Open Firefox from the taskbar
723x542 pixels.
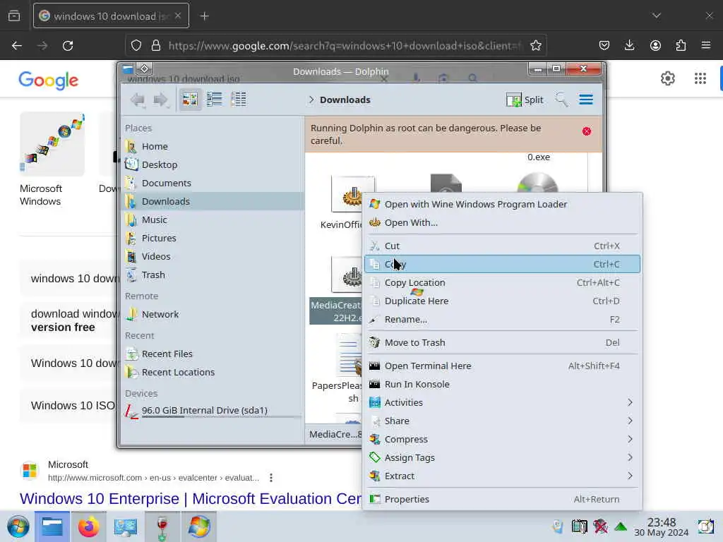(x=88, y=526)
